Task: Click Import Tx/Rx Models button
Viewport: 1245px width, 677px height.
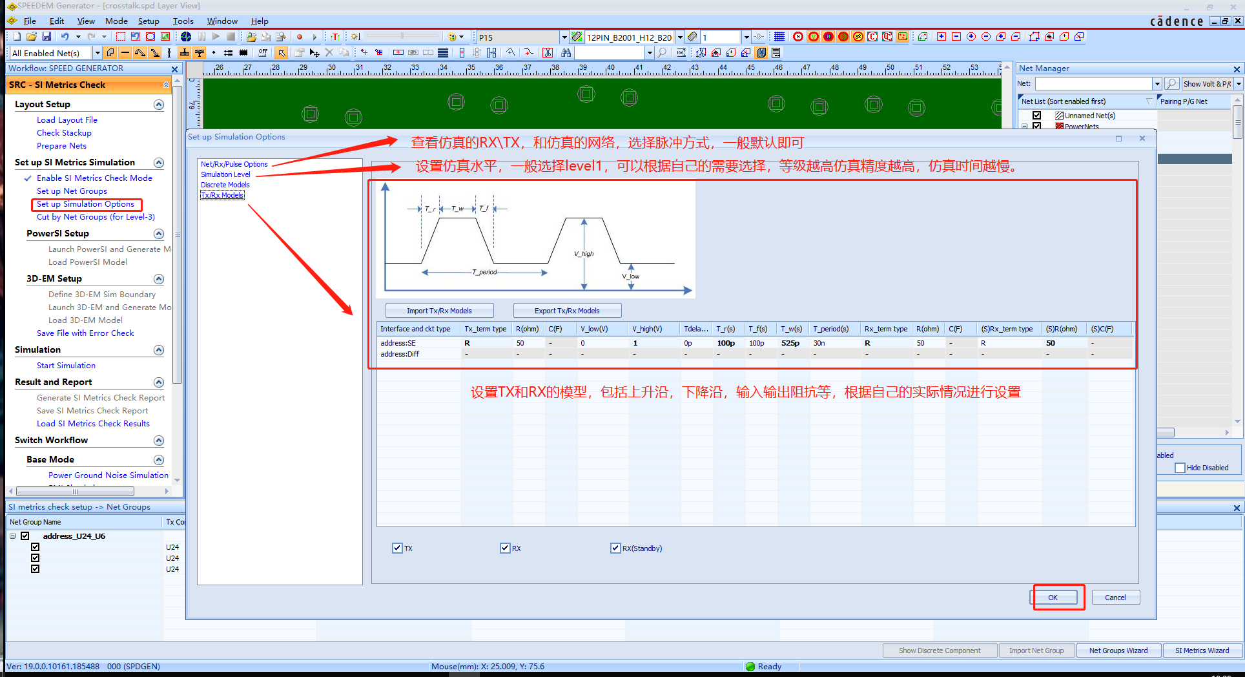Action: coord(440,311)
